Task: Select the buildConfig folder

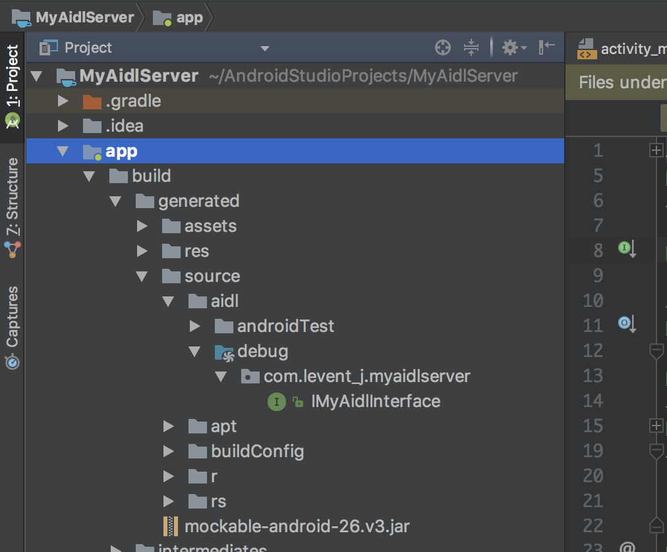Action: pyautogui.click(x=257, y=451)
